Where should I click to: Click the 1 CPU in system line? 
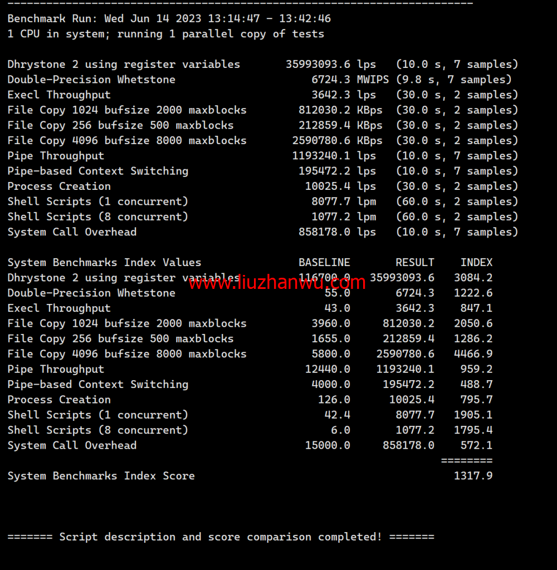click(x=165, y=34)
